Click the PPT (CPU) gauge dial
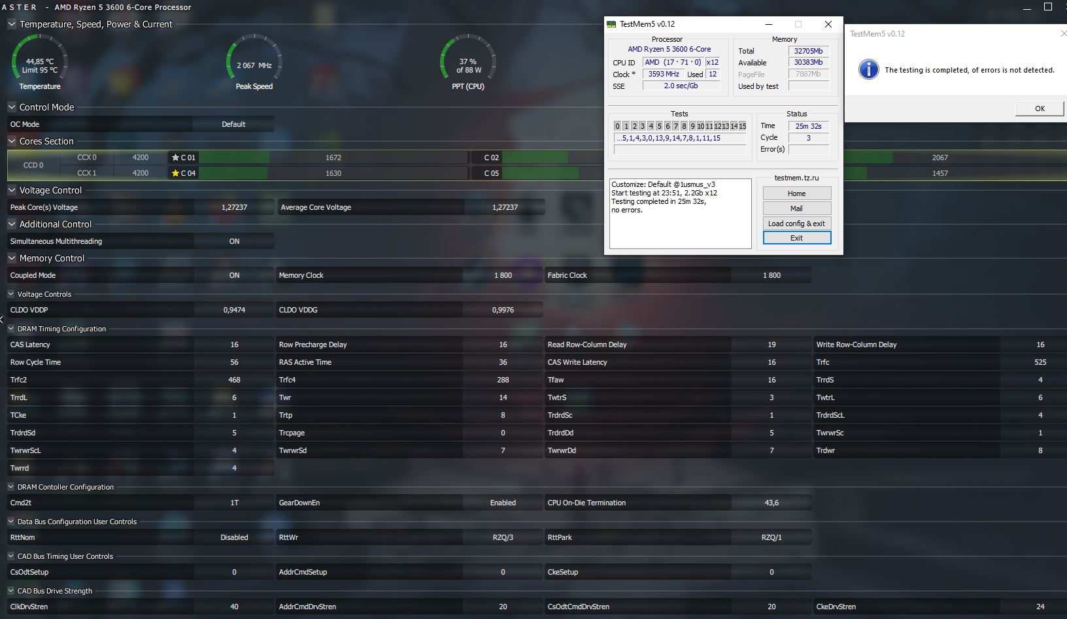The width and height of the screenshot is (1067, 619). (x=468, y=61)
